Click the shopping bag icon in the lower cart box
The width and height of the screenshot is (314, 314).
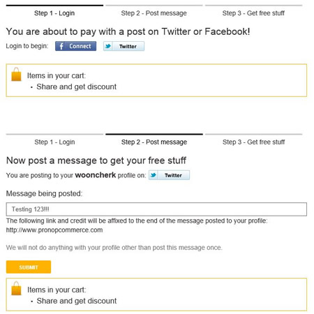16,288
